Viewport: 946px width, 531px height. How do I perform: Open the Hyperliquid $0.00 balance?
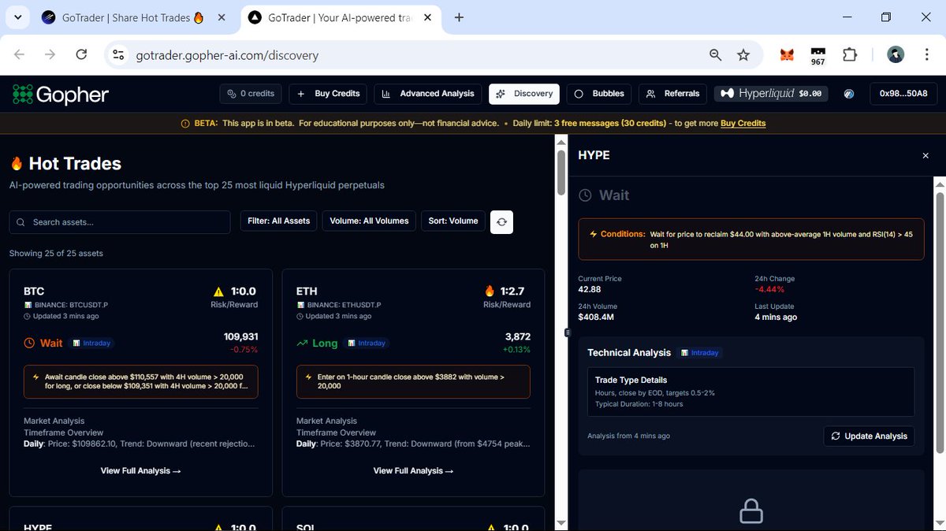pos(773,93)
